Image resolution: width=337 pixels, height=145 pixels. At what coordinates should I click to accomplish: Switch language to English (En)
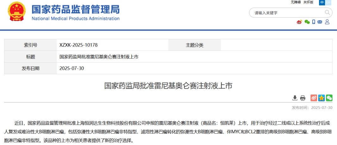[328, 2]
